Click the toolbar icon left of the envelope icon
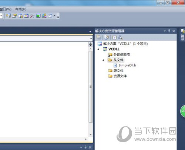 [20, 16]
